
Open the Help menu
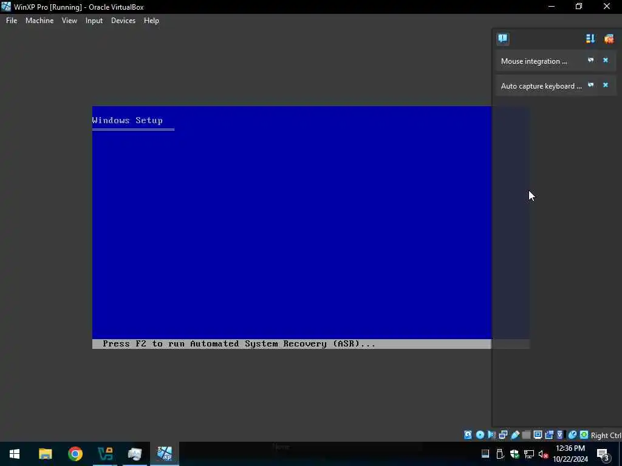(x=151, y=21)
